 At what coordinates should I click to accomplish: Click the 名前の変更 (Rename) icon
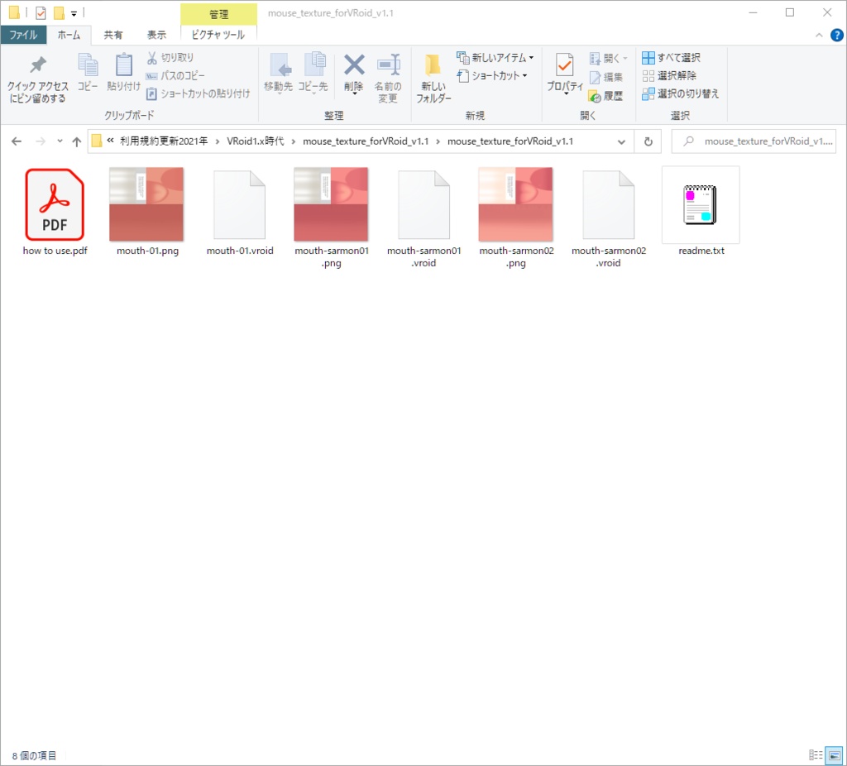(x=389, y=74)
